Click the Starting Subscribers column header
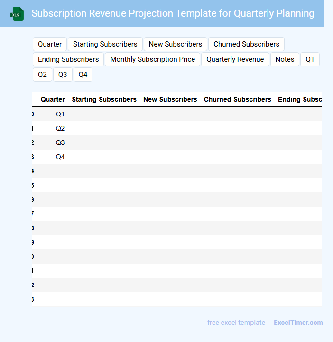Image resolution: width=333 pixels, height=342 pixels. [x=104, y=99]
